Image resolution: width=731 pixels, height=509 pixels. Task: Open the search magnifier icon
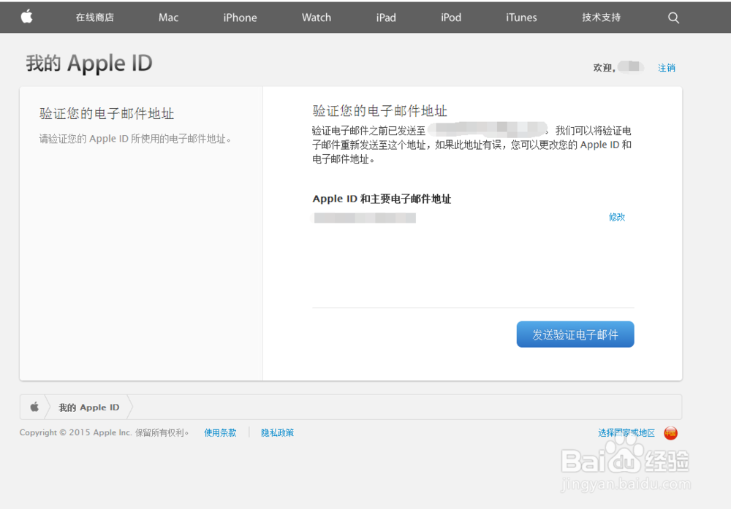[x=673, y=18]
